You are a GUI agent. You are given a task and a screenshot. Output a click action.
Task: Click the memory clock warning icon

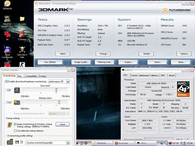coord(17,102)
